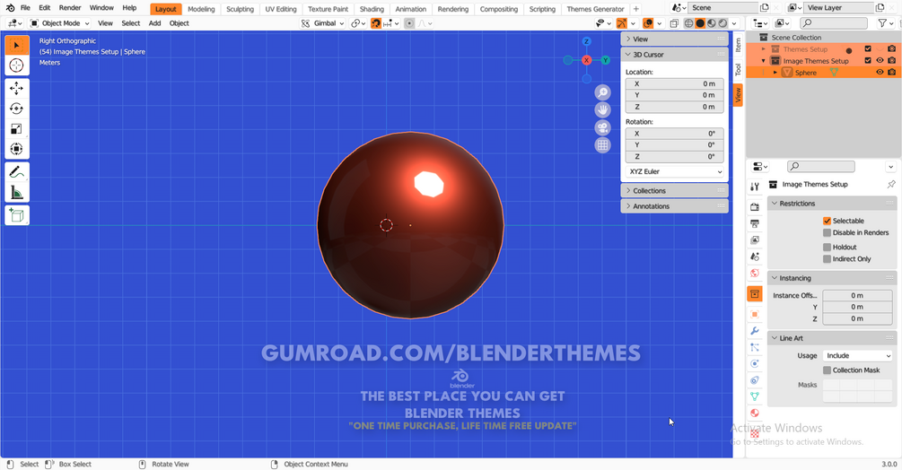902x470 pixels.
Task: Open the Tool properties tab icon
Action: (755, 187)
